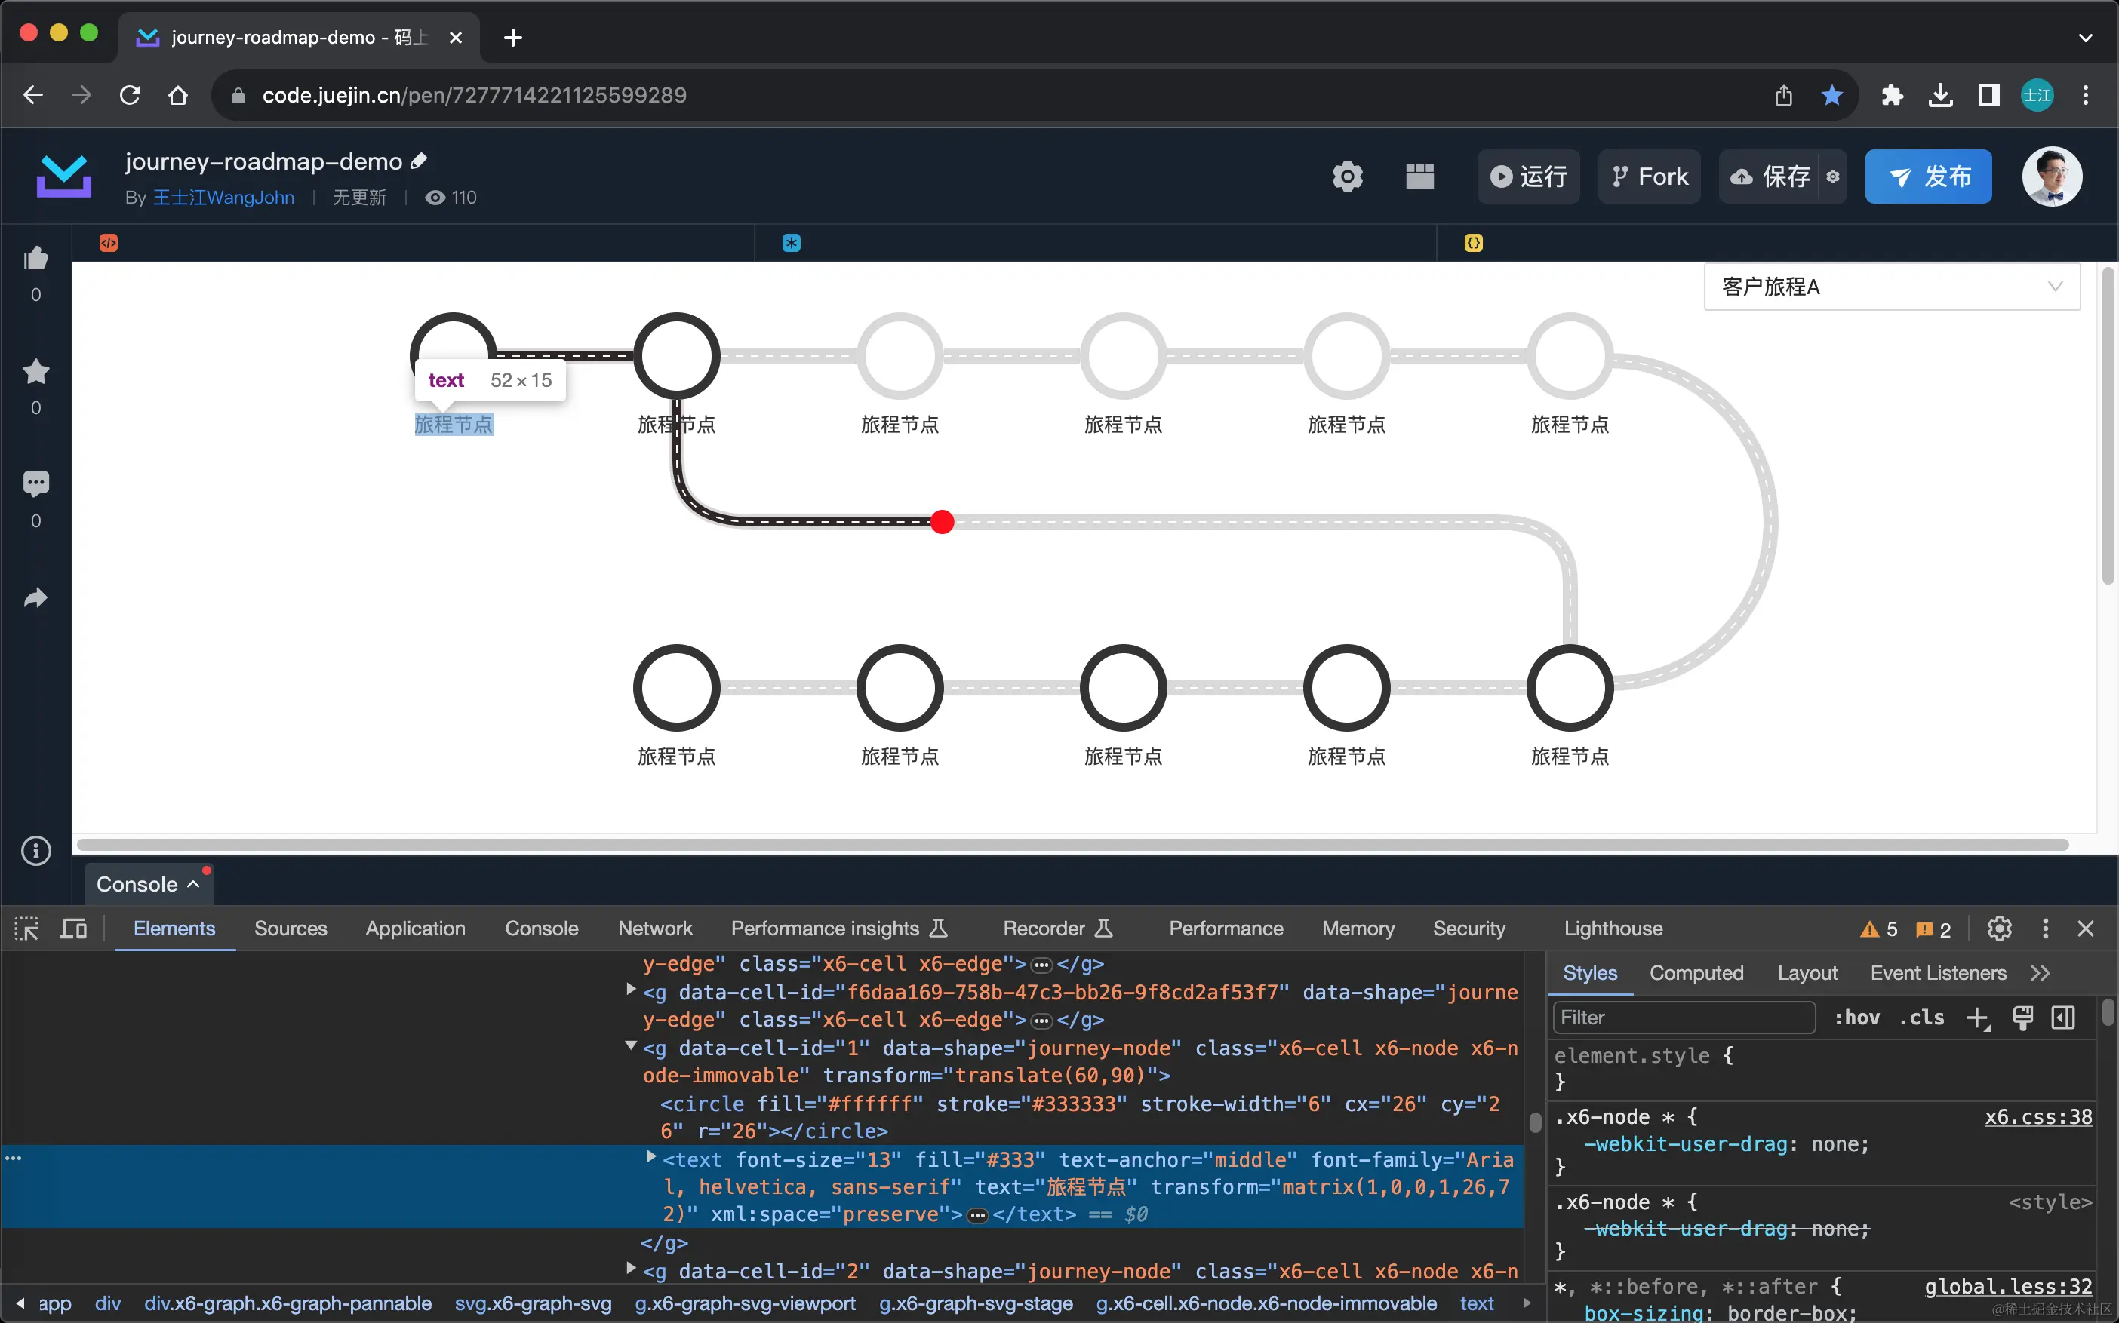Screen dimensions: 2119x1323
Task: Open the JS editor panel icon
Action: (x=1474, y=243)
